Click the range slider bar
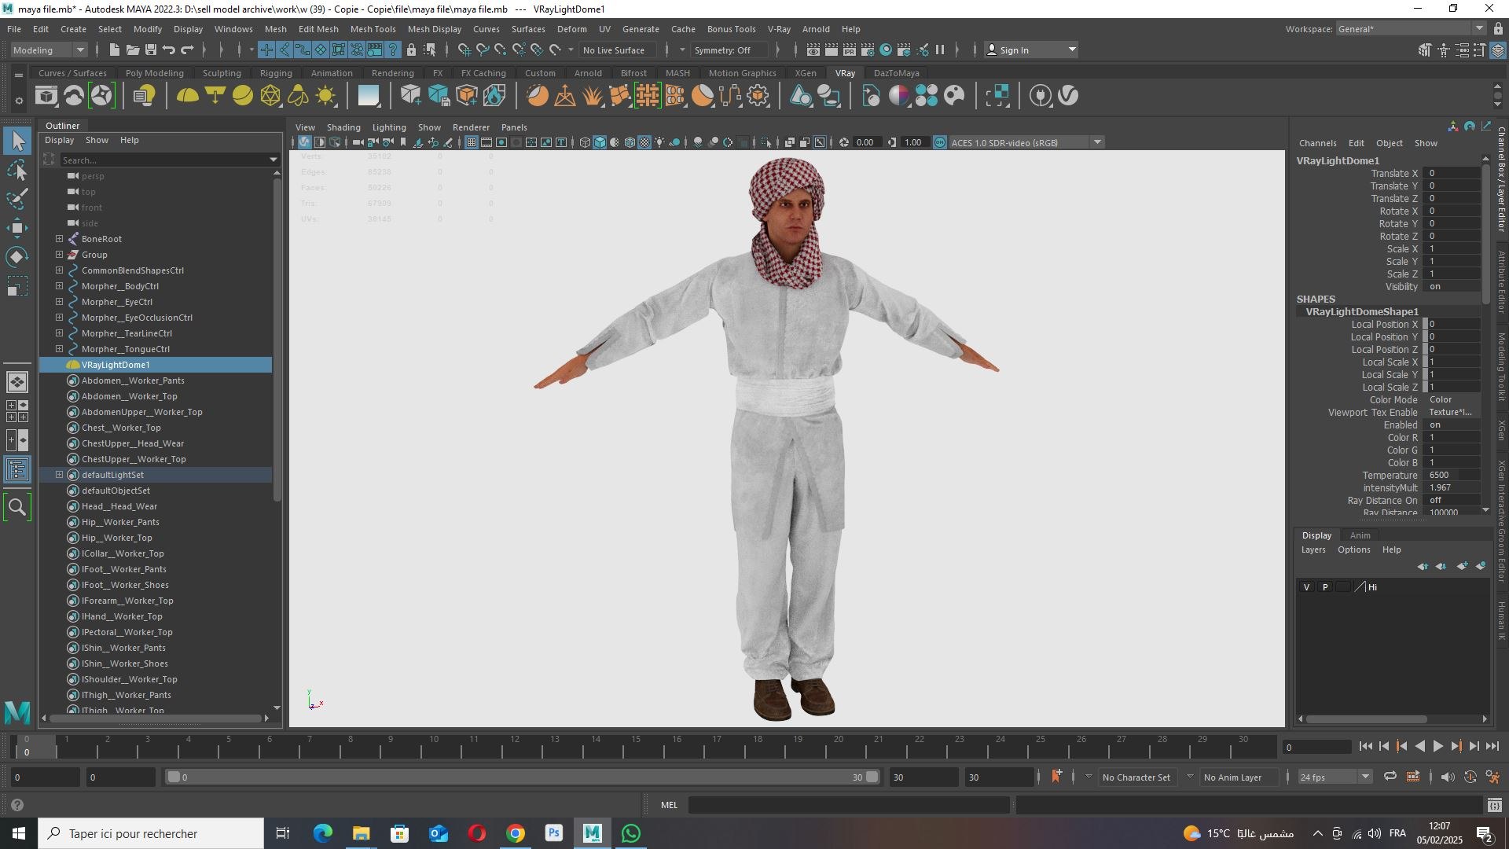Viewport: 1509px width, 849px height. pos(522,777)
